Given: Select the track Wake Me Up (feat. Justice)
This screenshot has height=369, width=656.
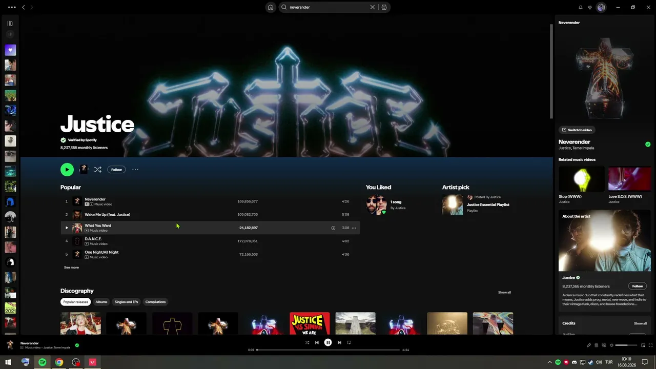Looking at the screenshot, I should 210,215.
